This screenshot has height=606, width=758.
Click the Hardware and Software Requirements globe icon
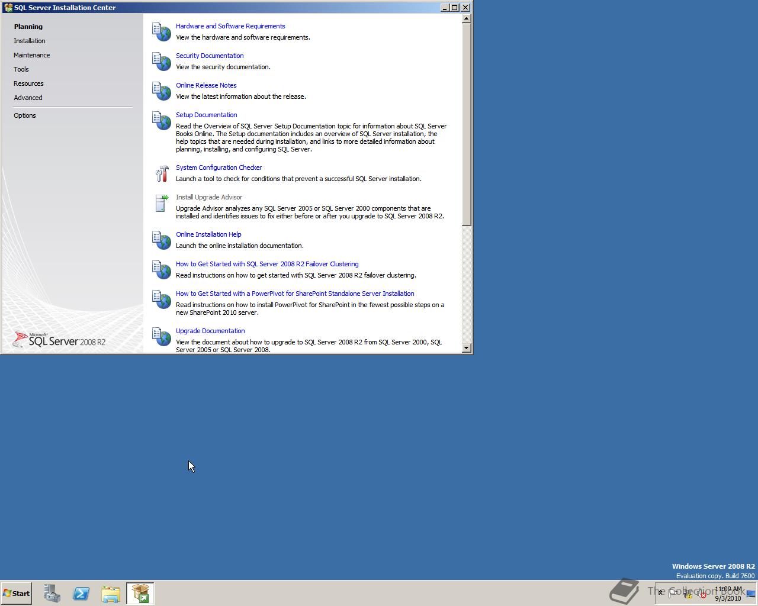162,32
